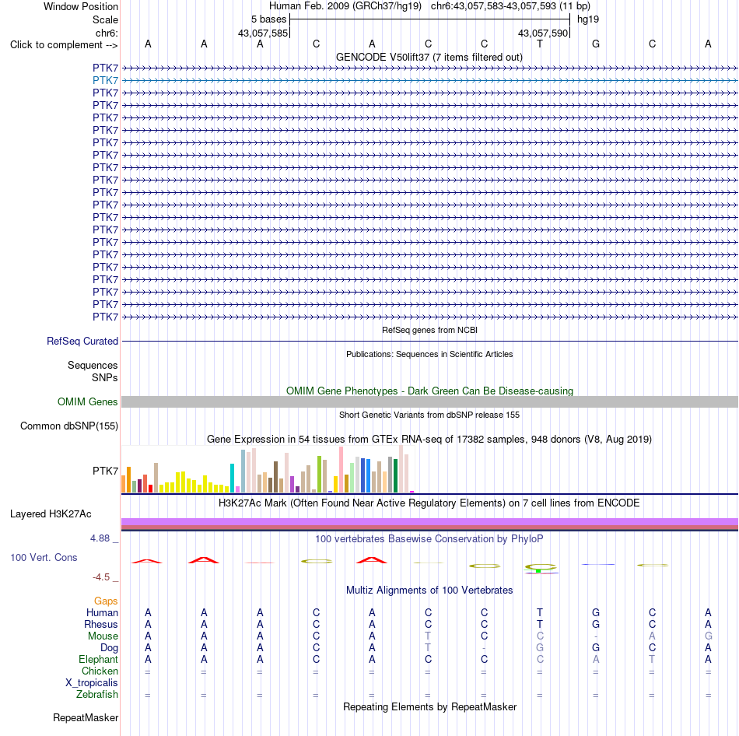Screen dimensions: 739x736
Task: Click the orange 'Gaps' row label
Action: (106, 601)
